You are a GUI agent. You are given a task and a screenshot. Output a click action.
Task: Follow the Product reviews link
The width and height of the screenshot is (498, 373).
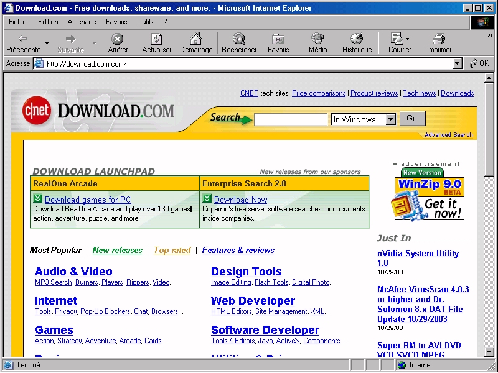[374, 93]
